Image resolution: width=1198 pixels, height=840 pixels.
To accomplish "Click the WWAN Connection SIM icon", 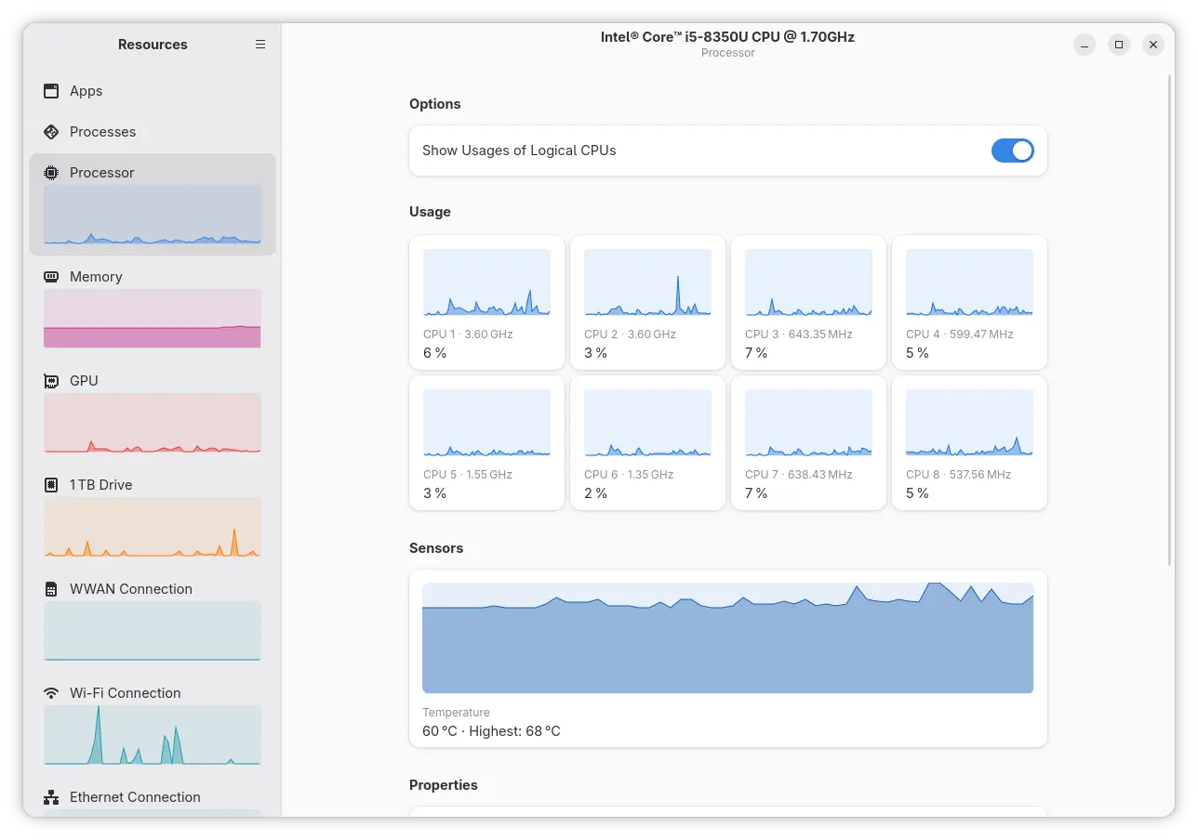I will (x=51, y=589).
